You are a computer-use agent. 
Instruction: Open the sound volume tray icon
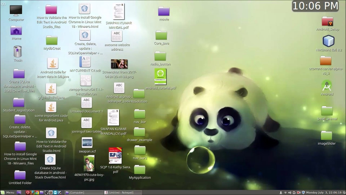290,193
